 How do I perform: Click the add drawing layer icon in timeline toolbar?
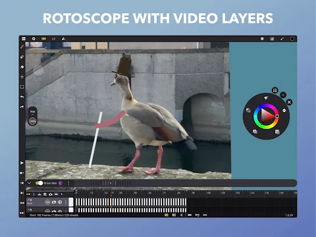pos(39,194)
